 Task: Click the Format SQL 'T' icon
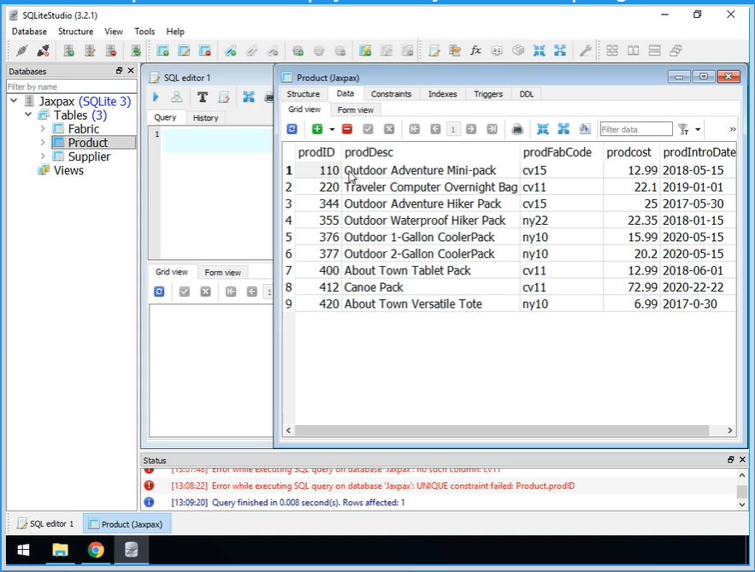[x=203, y=97]
